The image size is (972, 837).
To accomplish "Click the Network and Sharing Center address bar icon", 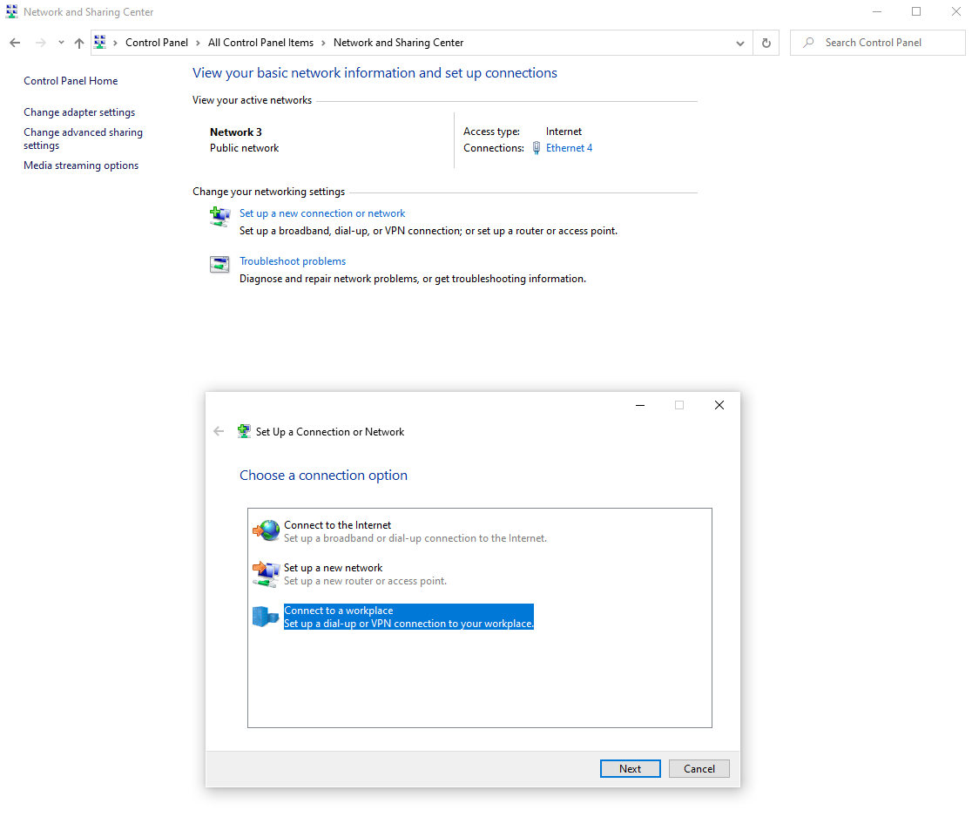I will click(99, 41).
